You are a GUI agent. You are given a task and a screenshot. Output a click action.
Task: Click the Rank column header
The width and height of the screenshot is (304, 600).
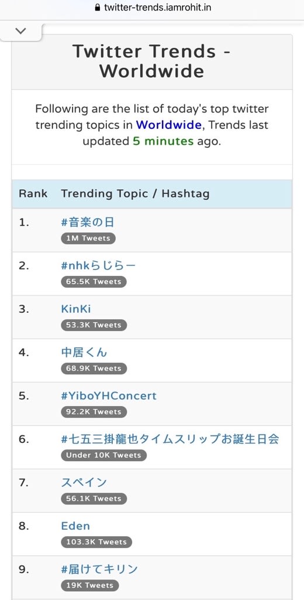coord(33,193)
